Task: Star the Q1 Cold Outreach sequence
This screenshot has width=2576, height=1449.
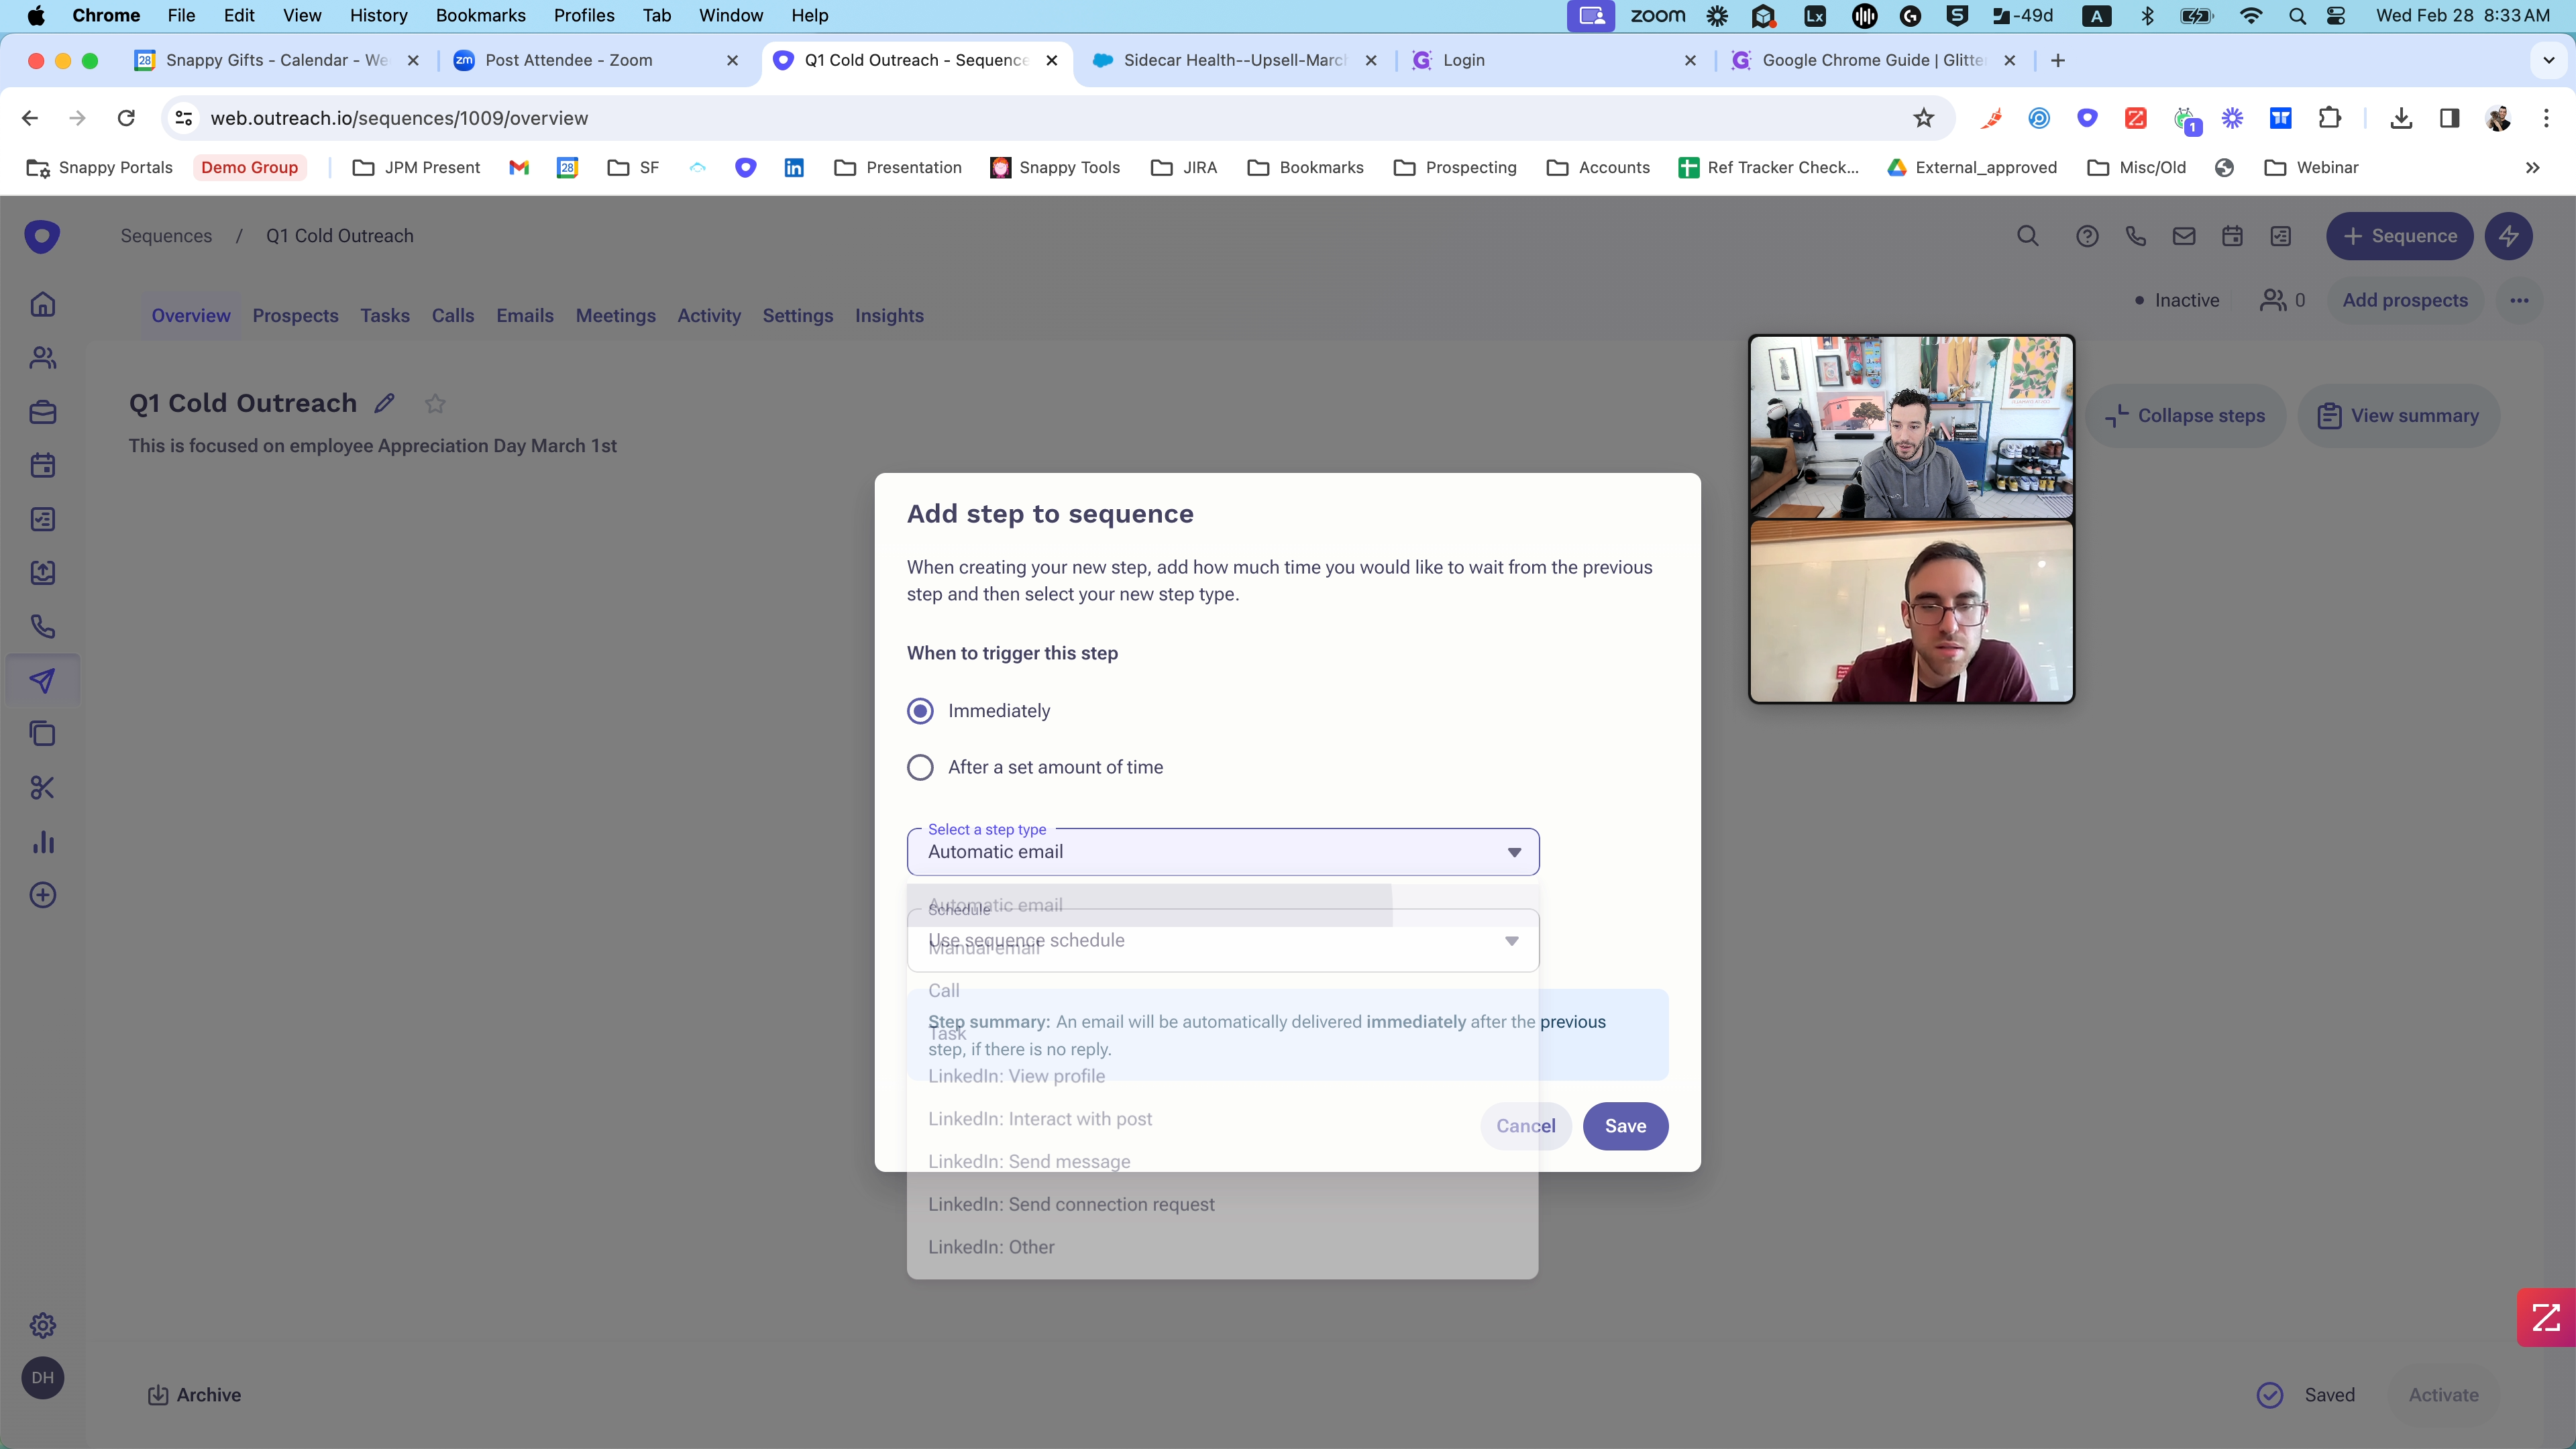Action: 435,403
